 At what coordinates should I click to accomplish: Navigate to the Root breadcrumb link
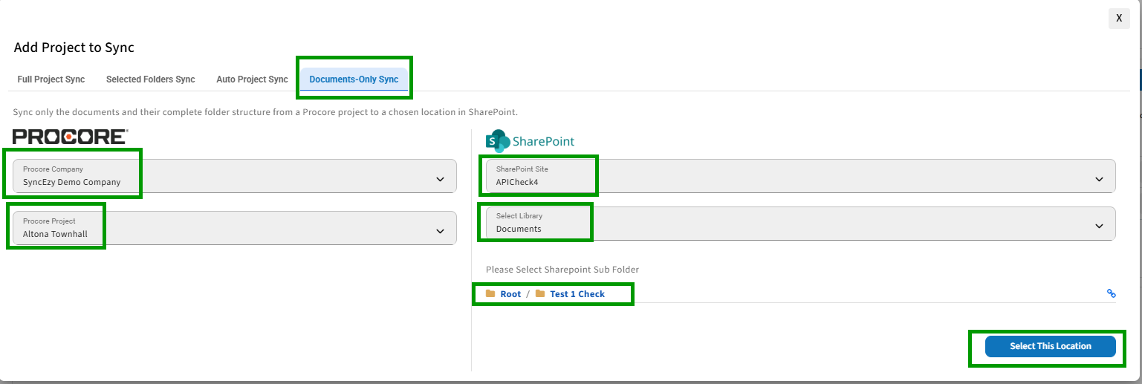coord(510,294)
